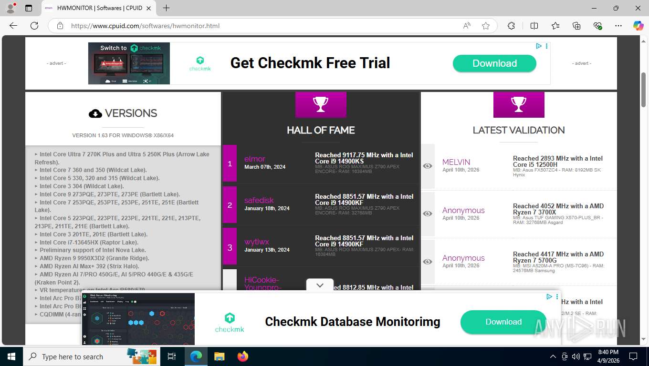Open Browser essentials heart icon
The width and height of the screenshot is (649, 366).
597,26
